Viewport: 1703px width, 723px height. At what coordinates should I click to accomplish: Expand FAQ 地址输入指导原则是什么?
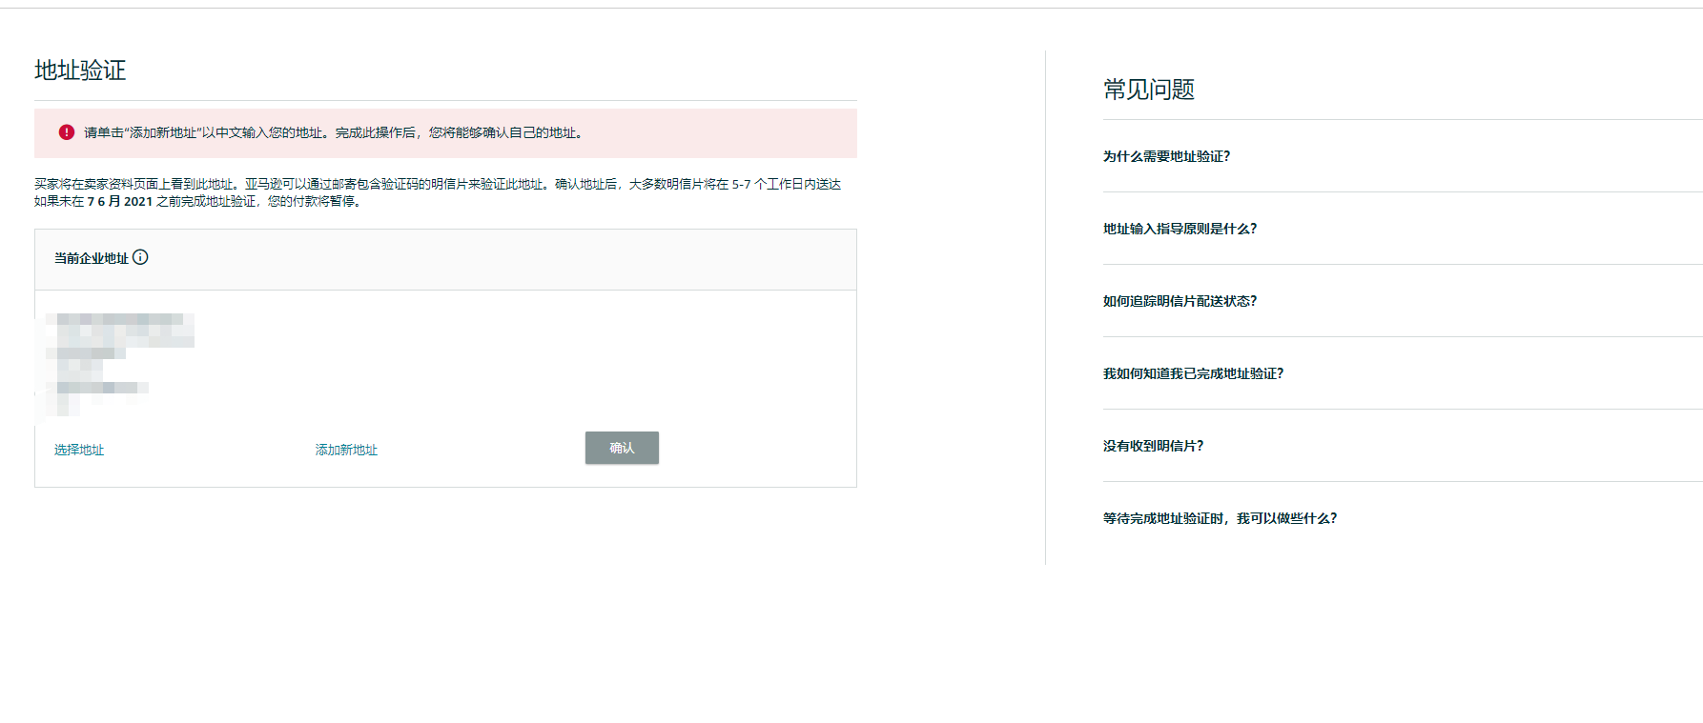click(x=1180, y=229)
